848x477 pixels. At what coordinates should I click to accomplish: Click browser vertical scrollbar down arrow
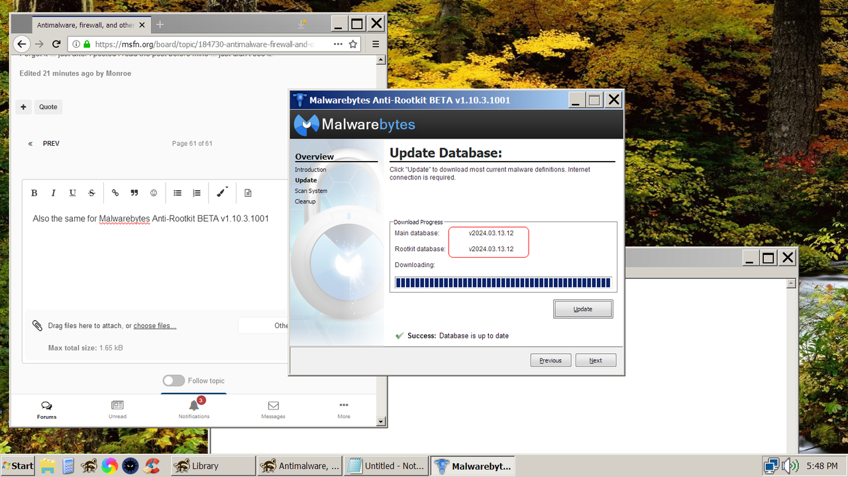click(x=380, y=421)
